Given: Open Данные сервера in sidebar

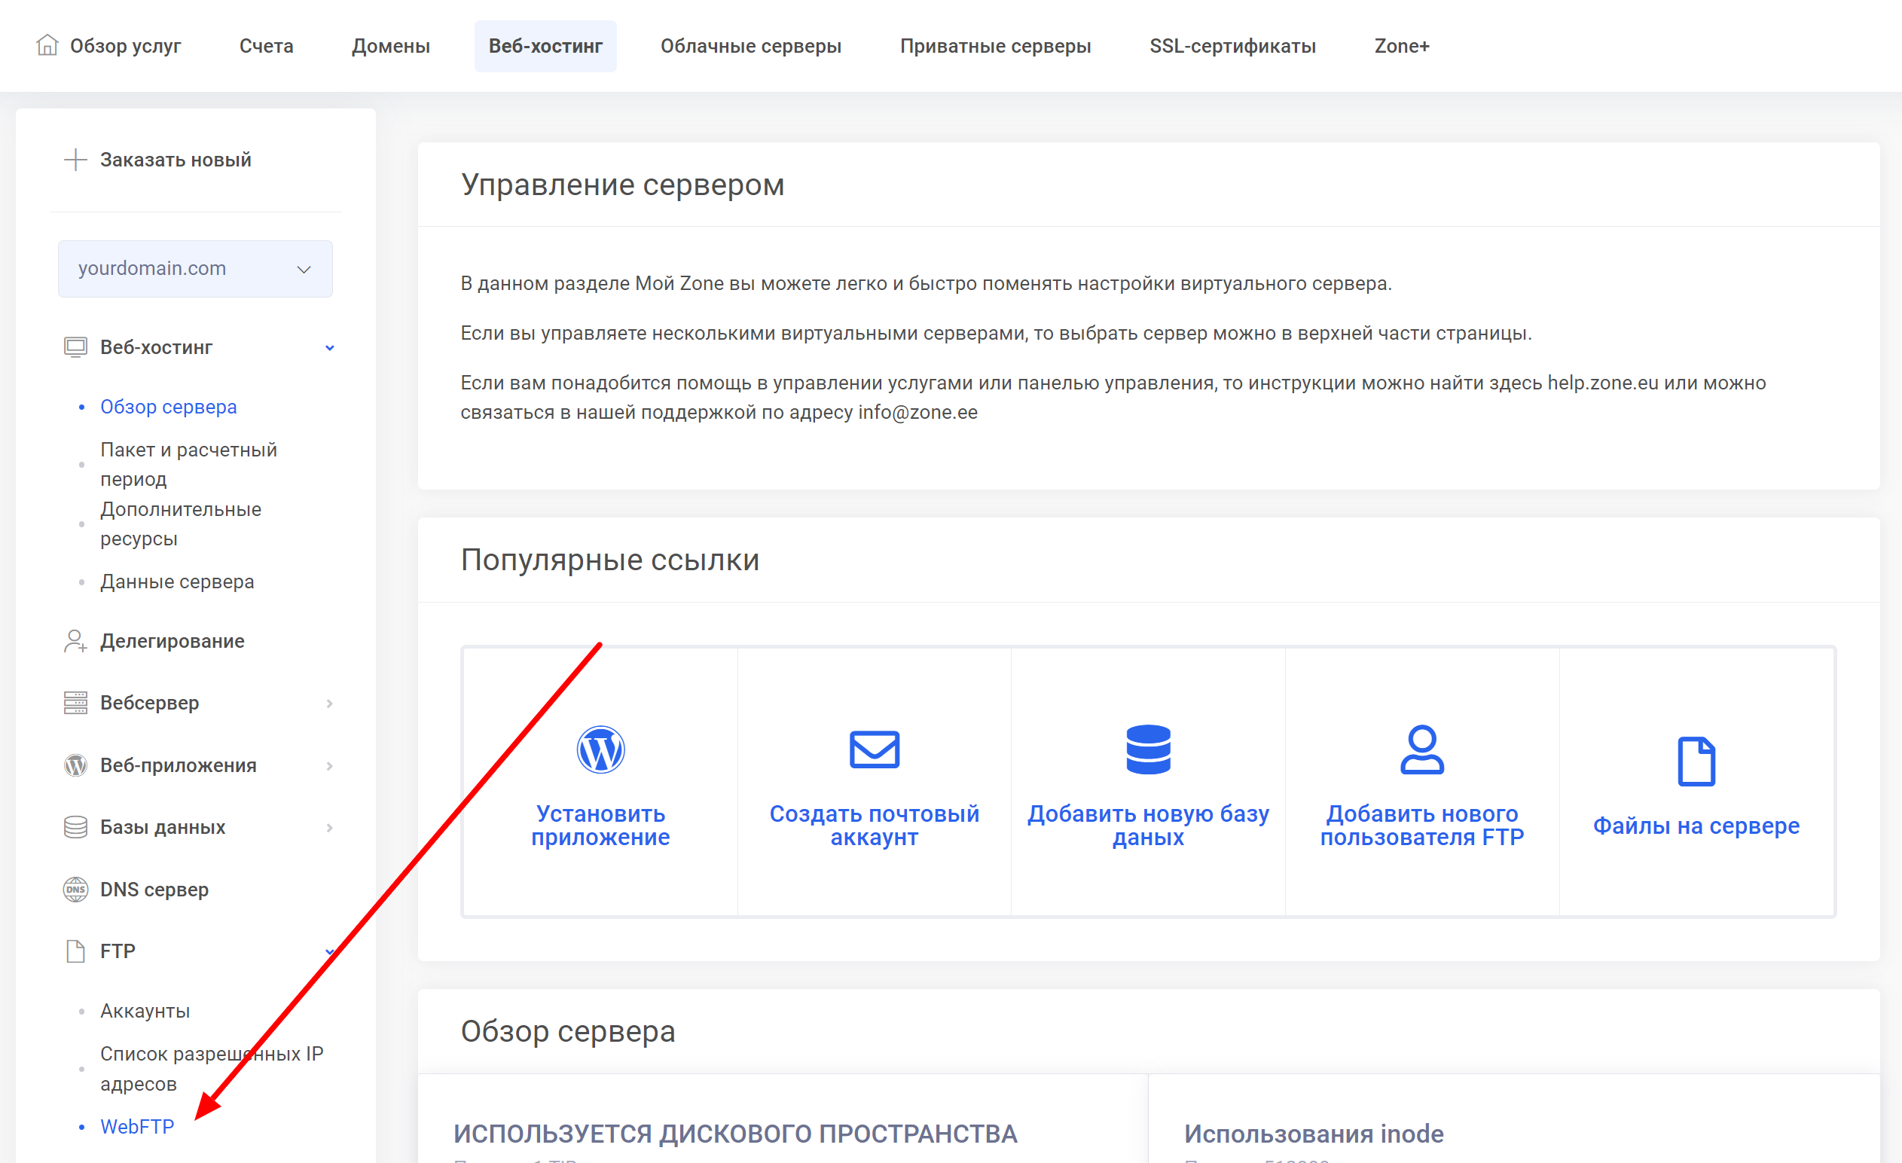Looking at the screenshot, I should [x=177, y=581].
